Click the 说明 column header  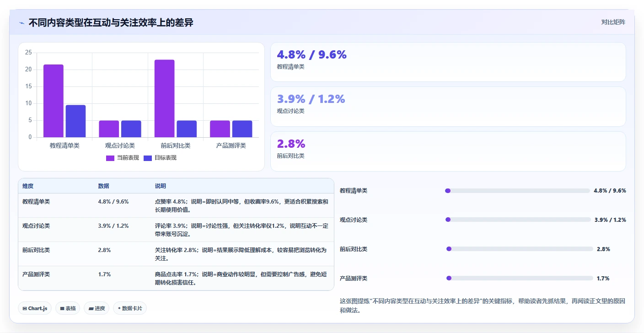[161, 186]
